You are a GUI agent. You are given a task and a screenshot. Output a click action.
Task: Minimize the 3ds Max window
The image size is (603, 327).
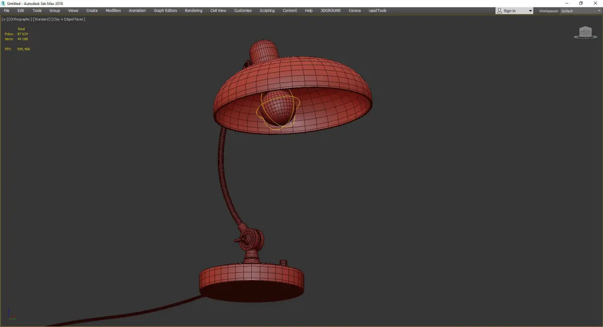click(x=567, y=4)
